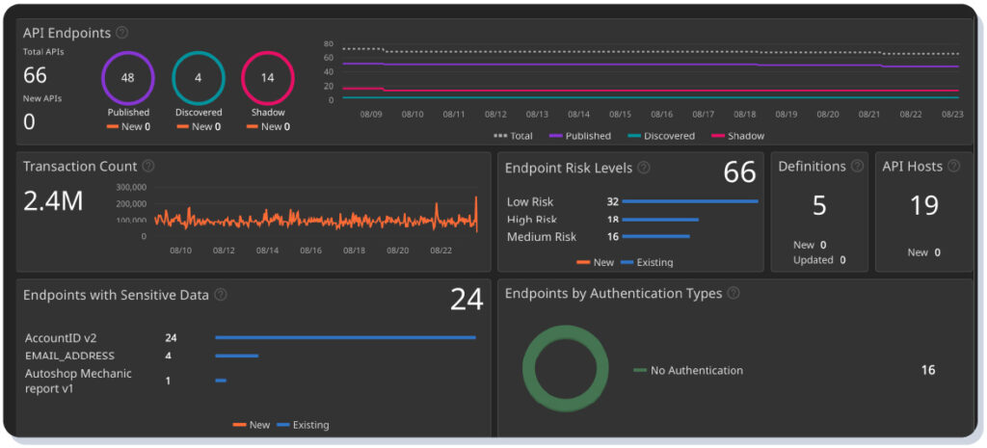Toggle the No Authentication legend entry

[688, 371]
